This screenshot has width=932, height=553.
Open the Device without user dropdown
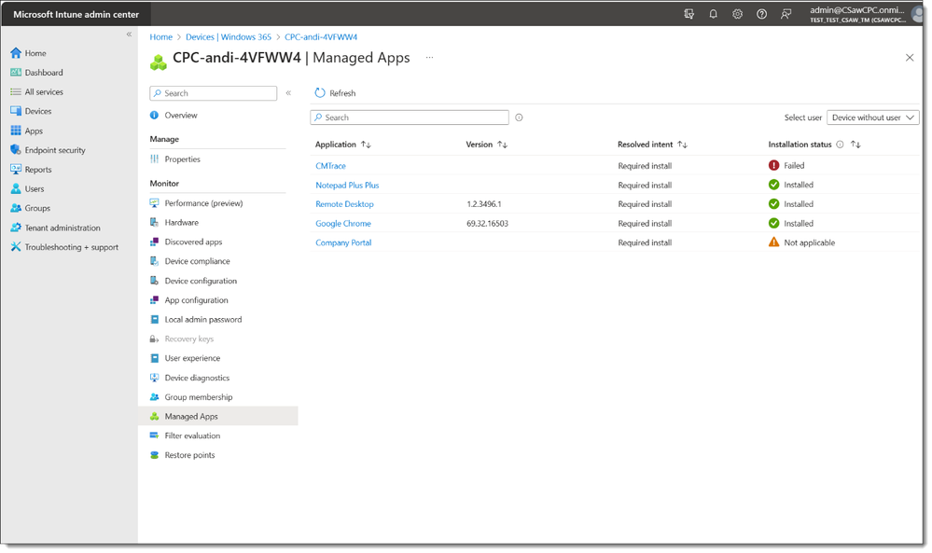coord(872,118)
